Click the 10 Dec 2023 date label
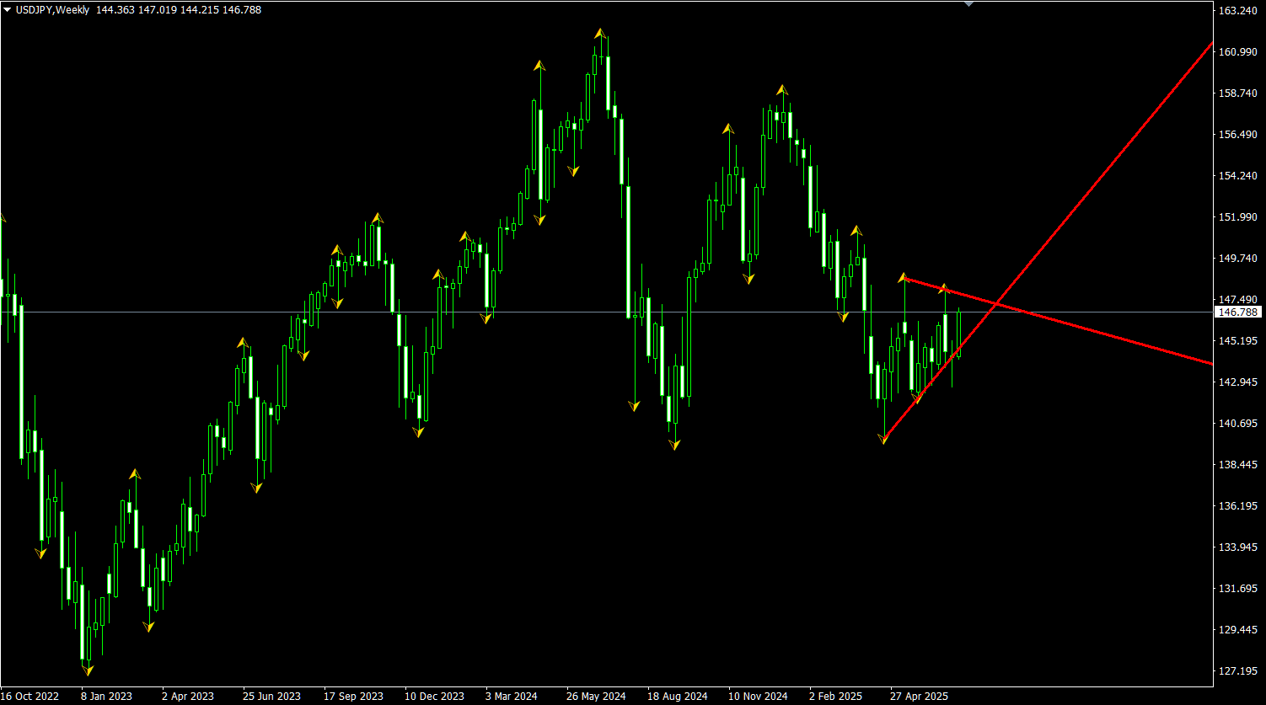The image size is (1266, 705). tap(434, 697)
